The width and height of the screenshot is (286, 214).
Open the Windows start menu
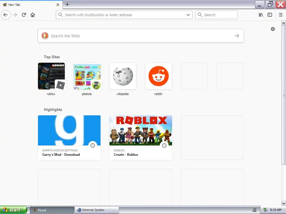(x=13, y=210)
